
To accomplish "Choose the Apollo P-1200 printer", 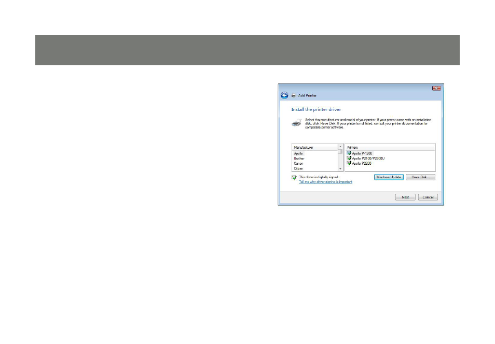I will click(362, 153).
